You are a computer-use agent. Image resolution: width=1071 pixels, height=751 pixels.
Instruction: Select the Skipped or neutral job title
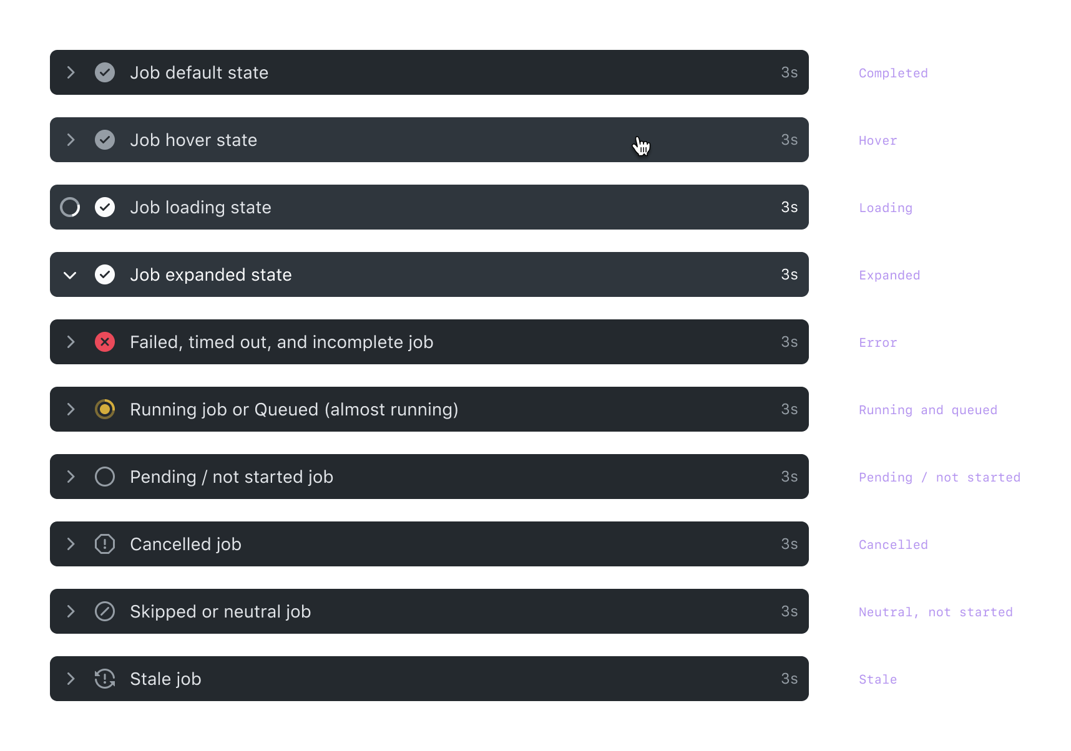[x=220, y=611]
